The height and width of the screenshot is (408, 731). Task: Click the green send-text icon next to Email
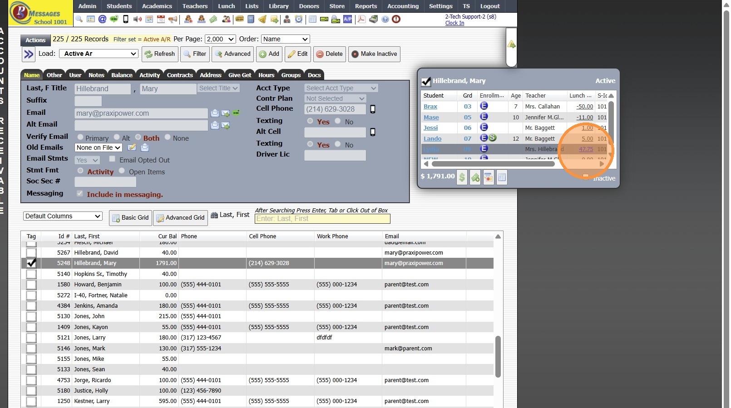coord(237,113)
